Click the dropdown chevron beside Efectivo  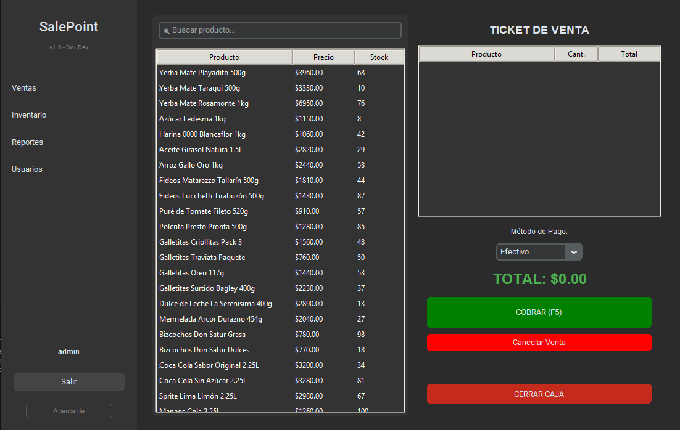574,252
